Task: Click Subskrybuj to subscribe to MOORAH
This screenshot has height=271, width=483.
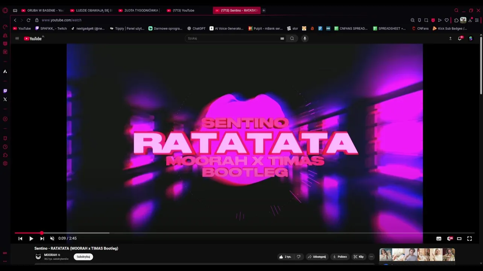Action: tap(83, 257)
